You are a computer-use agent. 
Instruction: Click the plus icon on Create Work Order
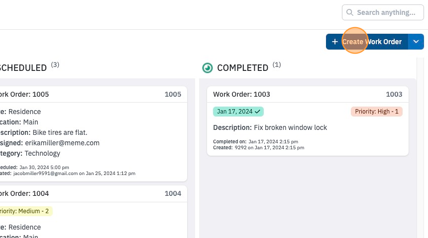tap(335, 42)
